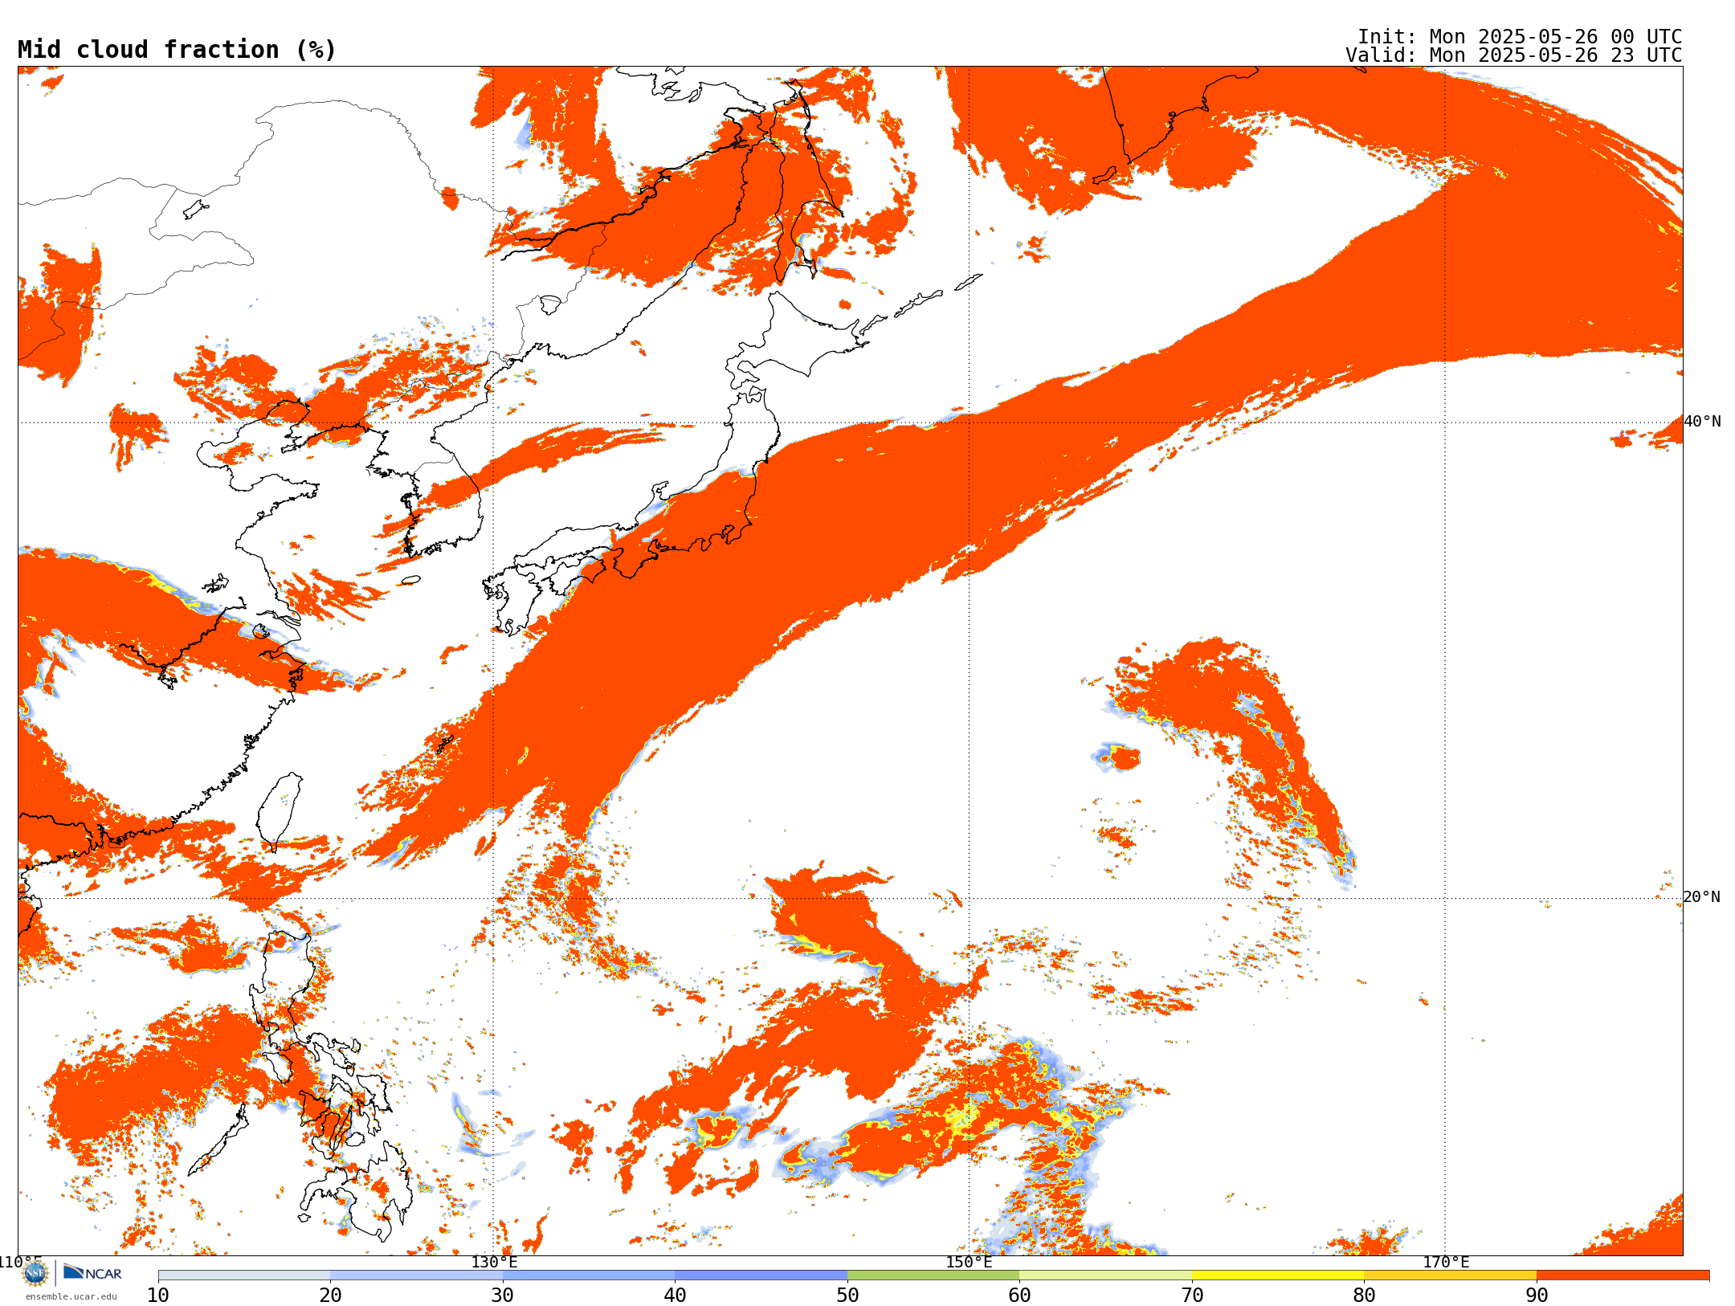
Task: Click the Init time label
Action: [x=1519, y=37]
